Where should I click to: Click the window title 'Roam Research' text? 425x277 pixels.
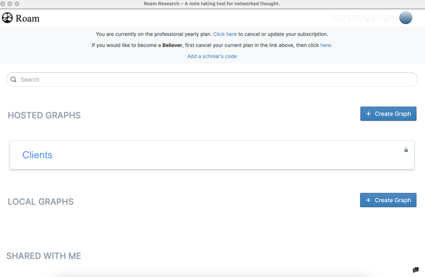click(161, 4)
